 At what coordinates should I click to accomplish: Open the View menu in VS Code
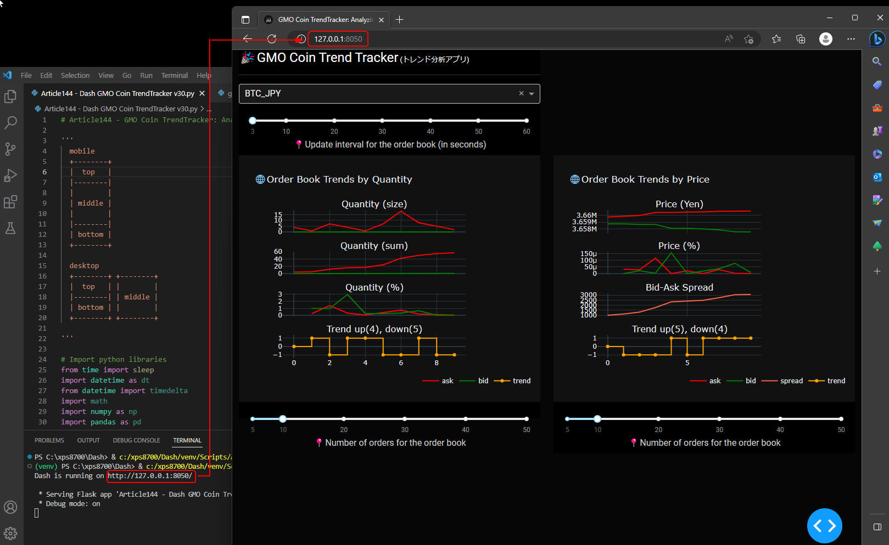tap(106, 75)
